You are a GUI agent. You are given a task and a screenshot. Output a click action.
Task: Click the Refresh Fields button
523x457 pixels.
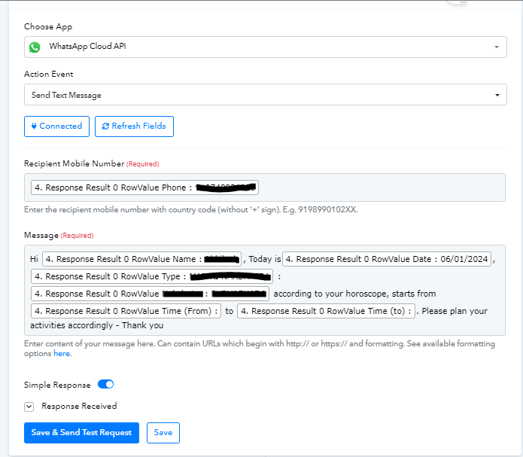click(x=134, y=126)
